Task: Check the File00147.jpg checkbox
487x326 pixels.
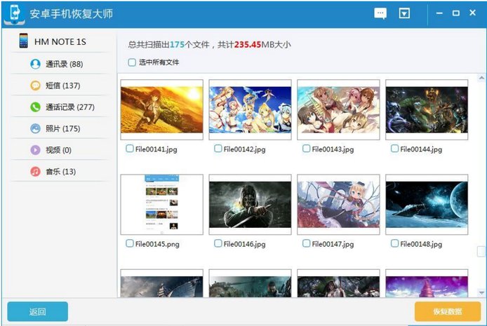Action: [x=306, y=243]
